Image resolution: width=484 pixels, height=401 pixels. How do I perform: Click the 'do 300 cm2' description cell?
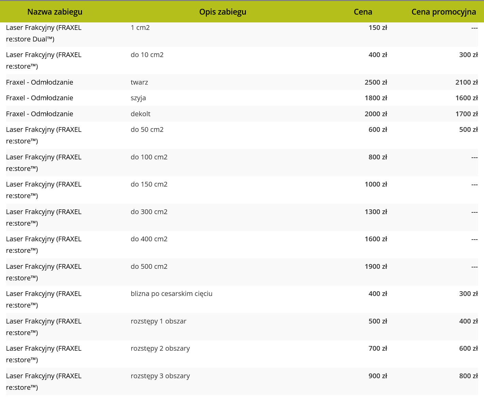(x=149, y=212)
